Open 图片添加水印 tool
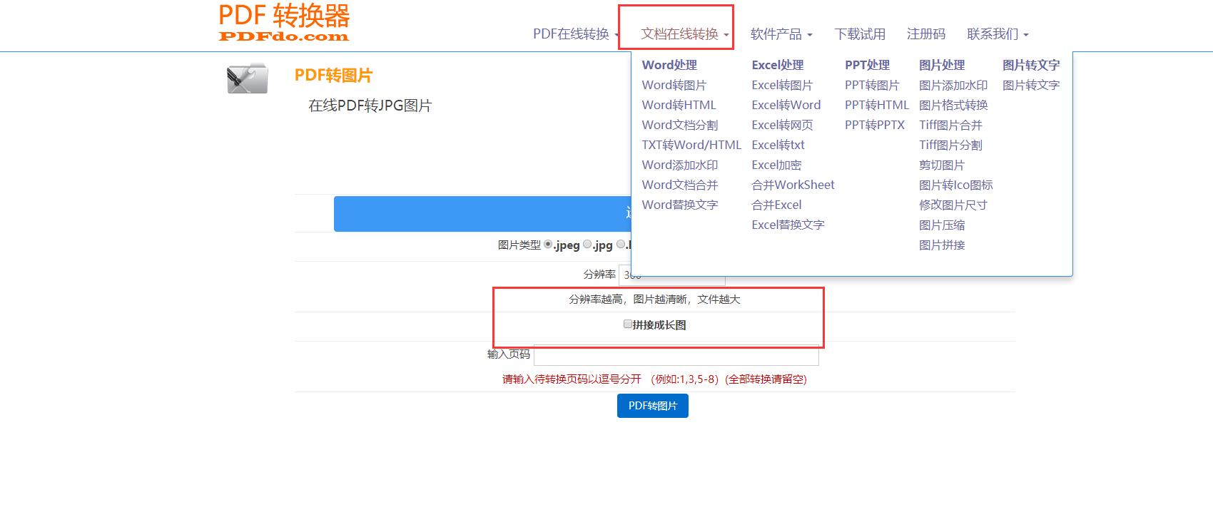The height and width of the screenshot is (527, 1213). tap(953, 85)
